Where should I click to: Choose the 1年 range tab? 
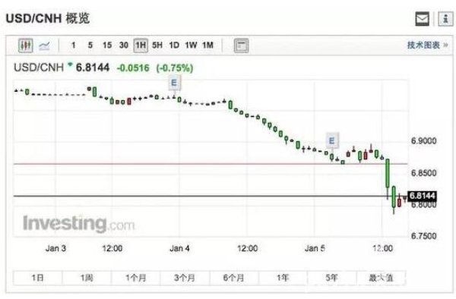point(283,278)
